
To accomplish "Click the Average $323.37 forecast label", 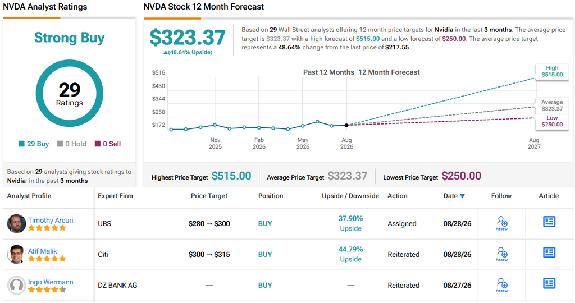I will tap(552, 105).
